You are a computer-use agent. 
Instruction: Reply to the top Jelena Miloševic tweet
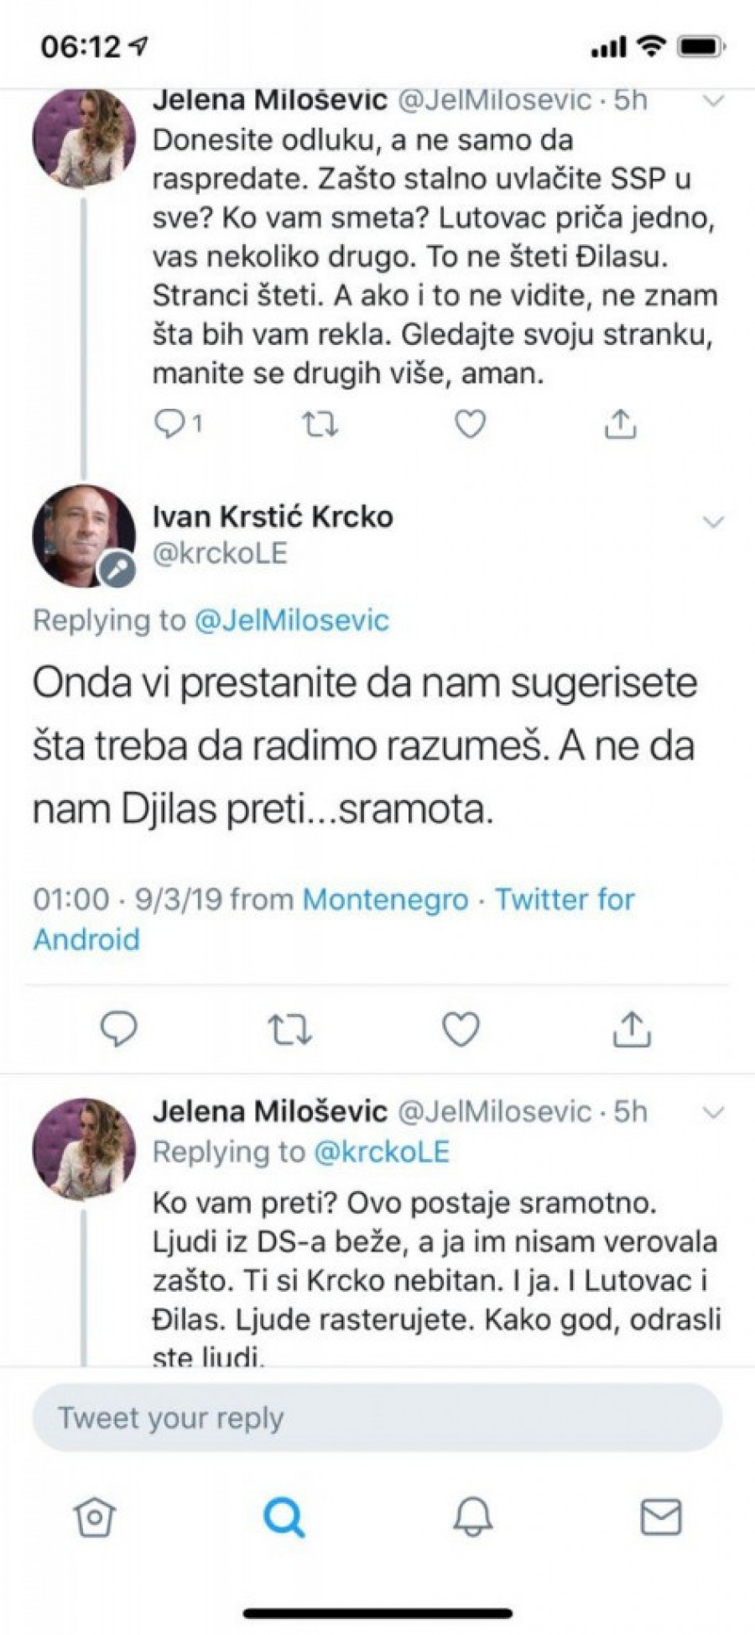(x=171, y=426)
